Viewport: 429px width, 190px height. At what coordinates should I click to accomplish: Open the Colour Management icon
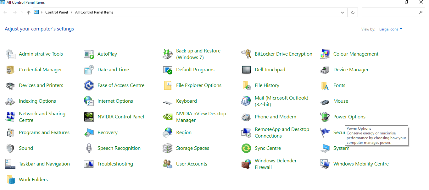point(325,54)
